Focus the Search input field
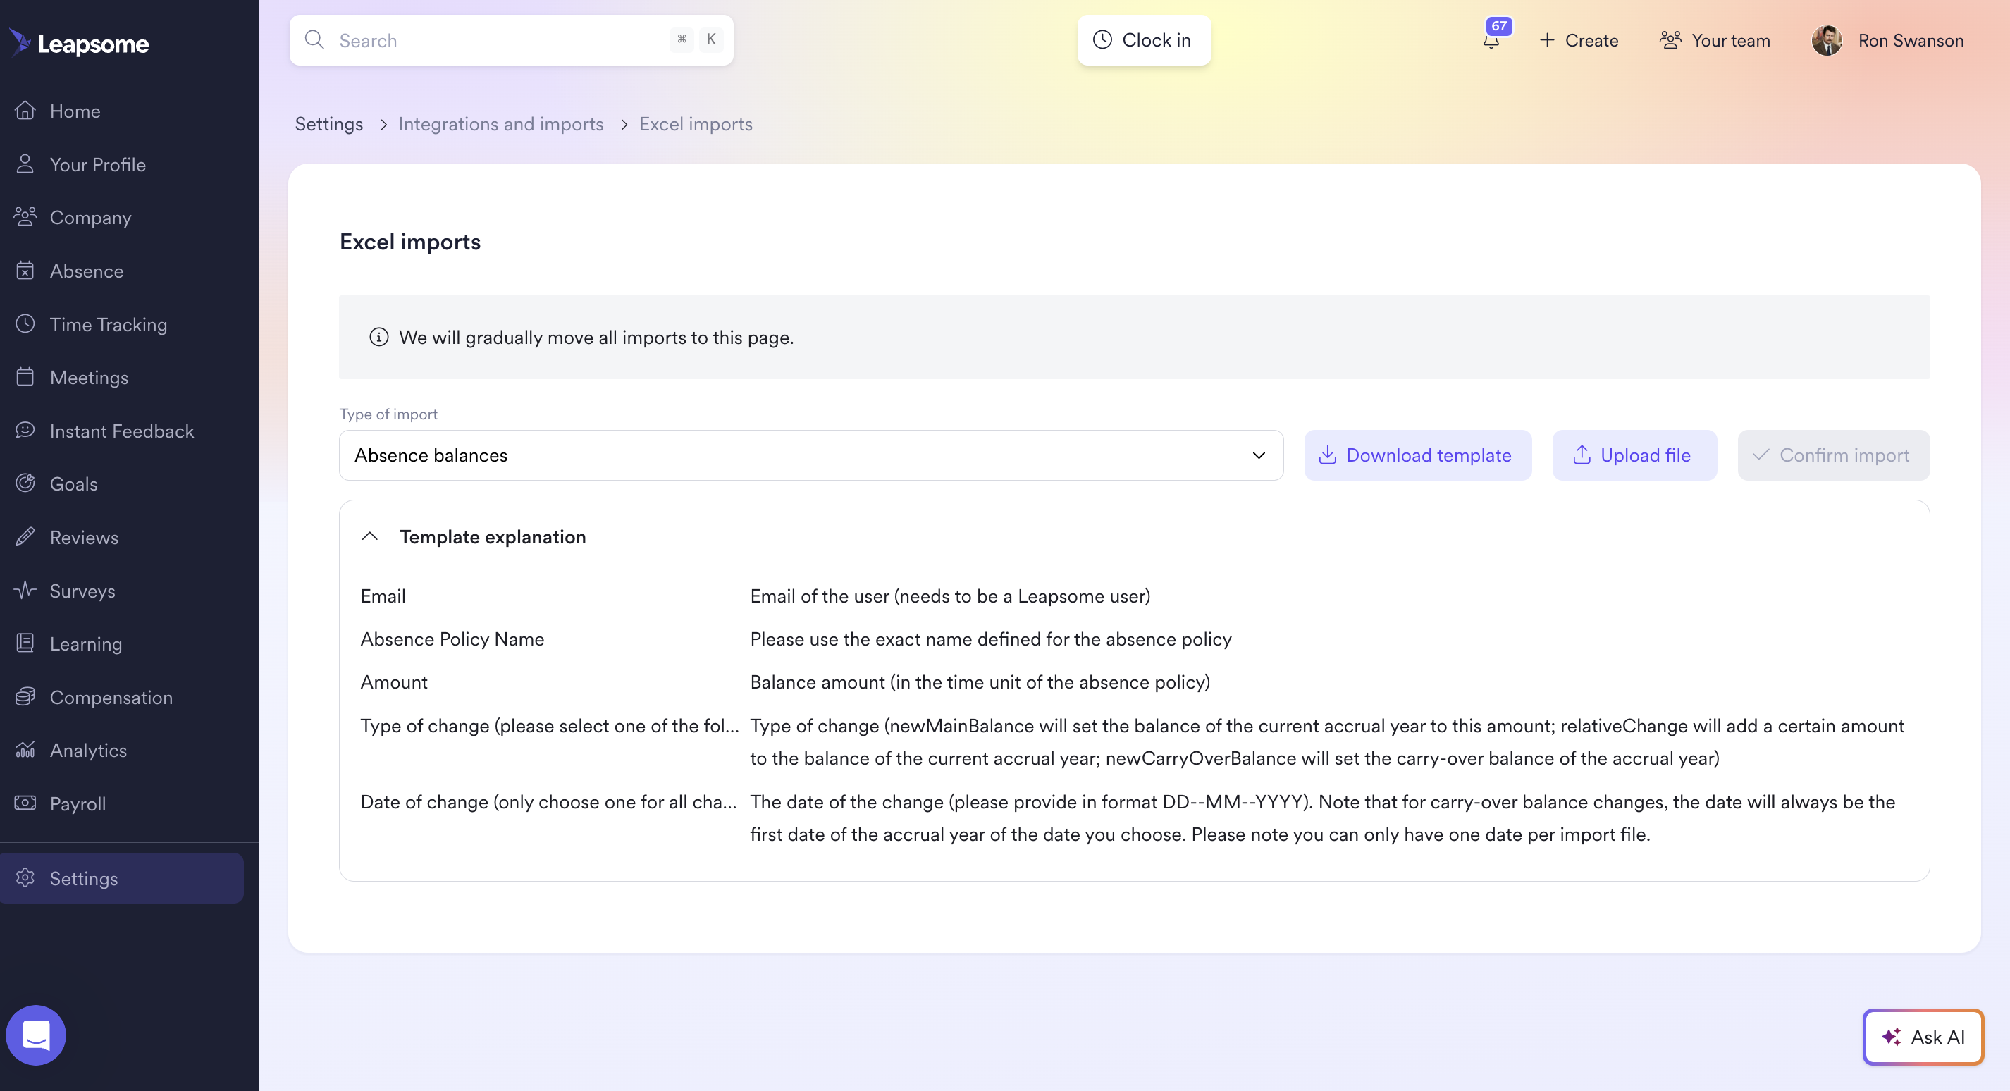Image resolution: width=2010 pixels, height=1091 pixels. [x=511, y=39]
